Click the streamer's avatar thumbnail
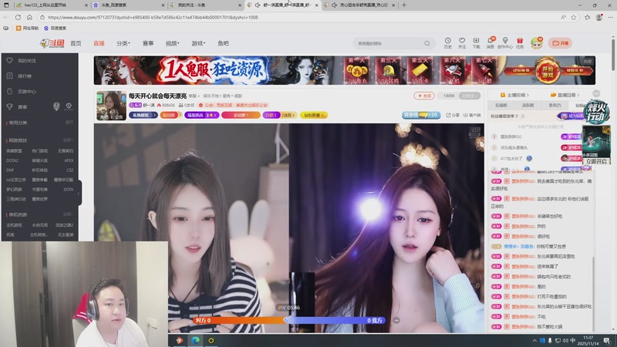The image size is (617, 347). point(111,106)
